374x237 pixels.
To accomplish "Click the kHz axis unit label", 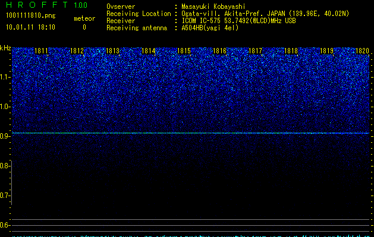I will point(5,48).
